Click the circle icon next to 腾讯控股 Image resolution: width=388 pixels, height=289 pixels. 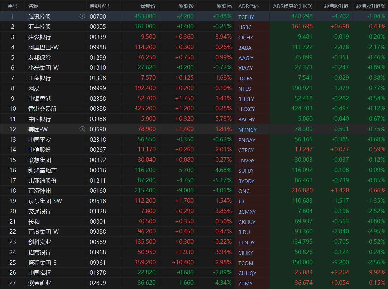[x=82, y=16]
